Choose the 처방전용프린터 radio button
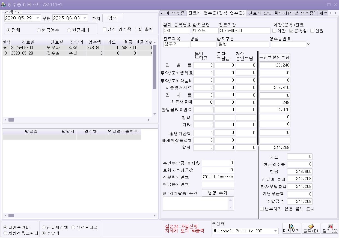The height and width of the screenshot is (238, 339). click(5, 233)
